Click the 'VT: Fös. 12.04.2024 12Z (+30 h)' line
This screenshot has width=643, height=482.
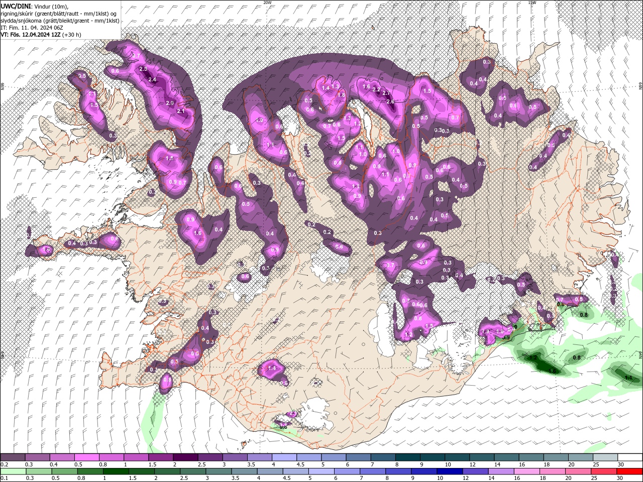[x=41, y=35]
